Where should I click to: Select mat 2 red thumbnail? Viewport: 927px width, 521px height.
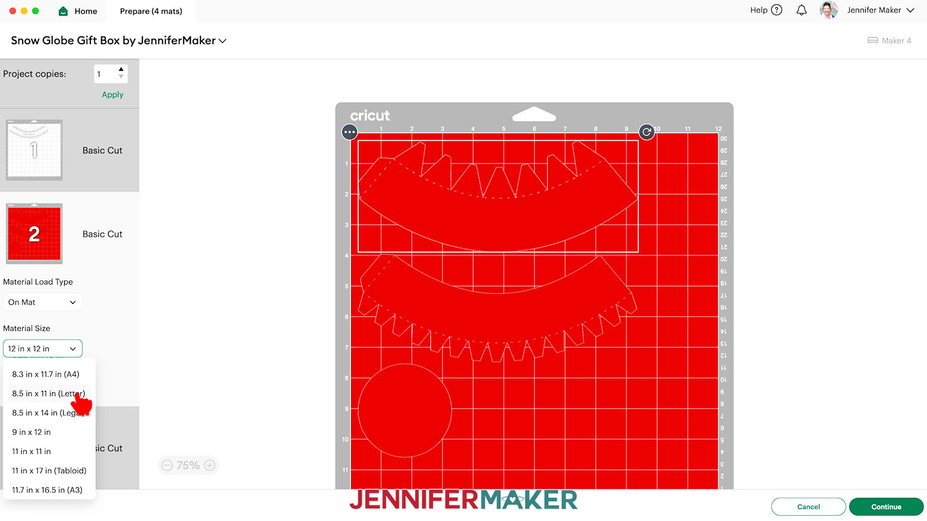[x=34, y=234]
